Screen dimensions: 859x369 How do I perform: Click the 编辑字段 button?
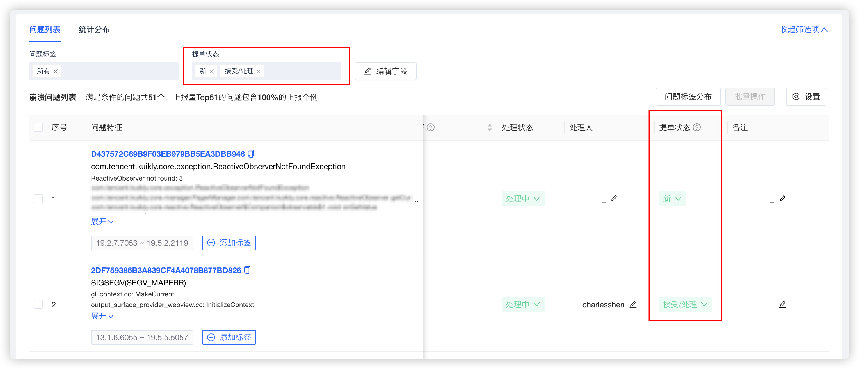[385, 71]
